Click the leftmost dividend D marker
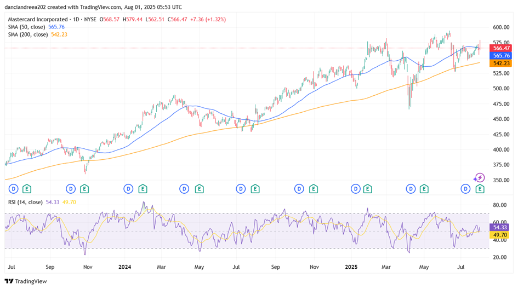This screenshot has width=518, height=289. pyautogui.click(x=13, y=189)
